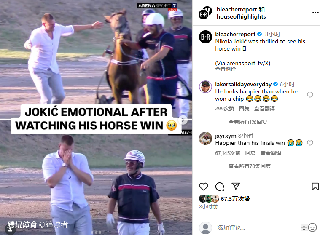The width and height of the screenshot is (320, 235).
Task: Select the carousel dots indicator
Action: (96, 232)
